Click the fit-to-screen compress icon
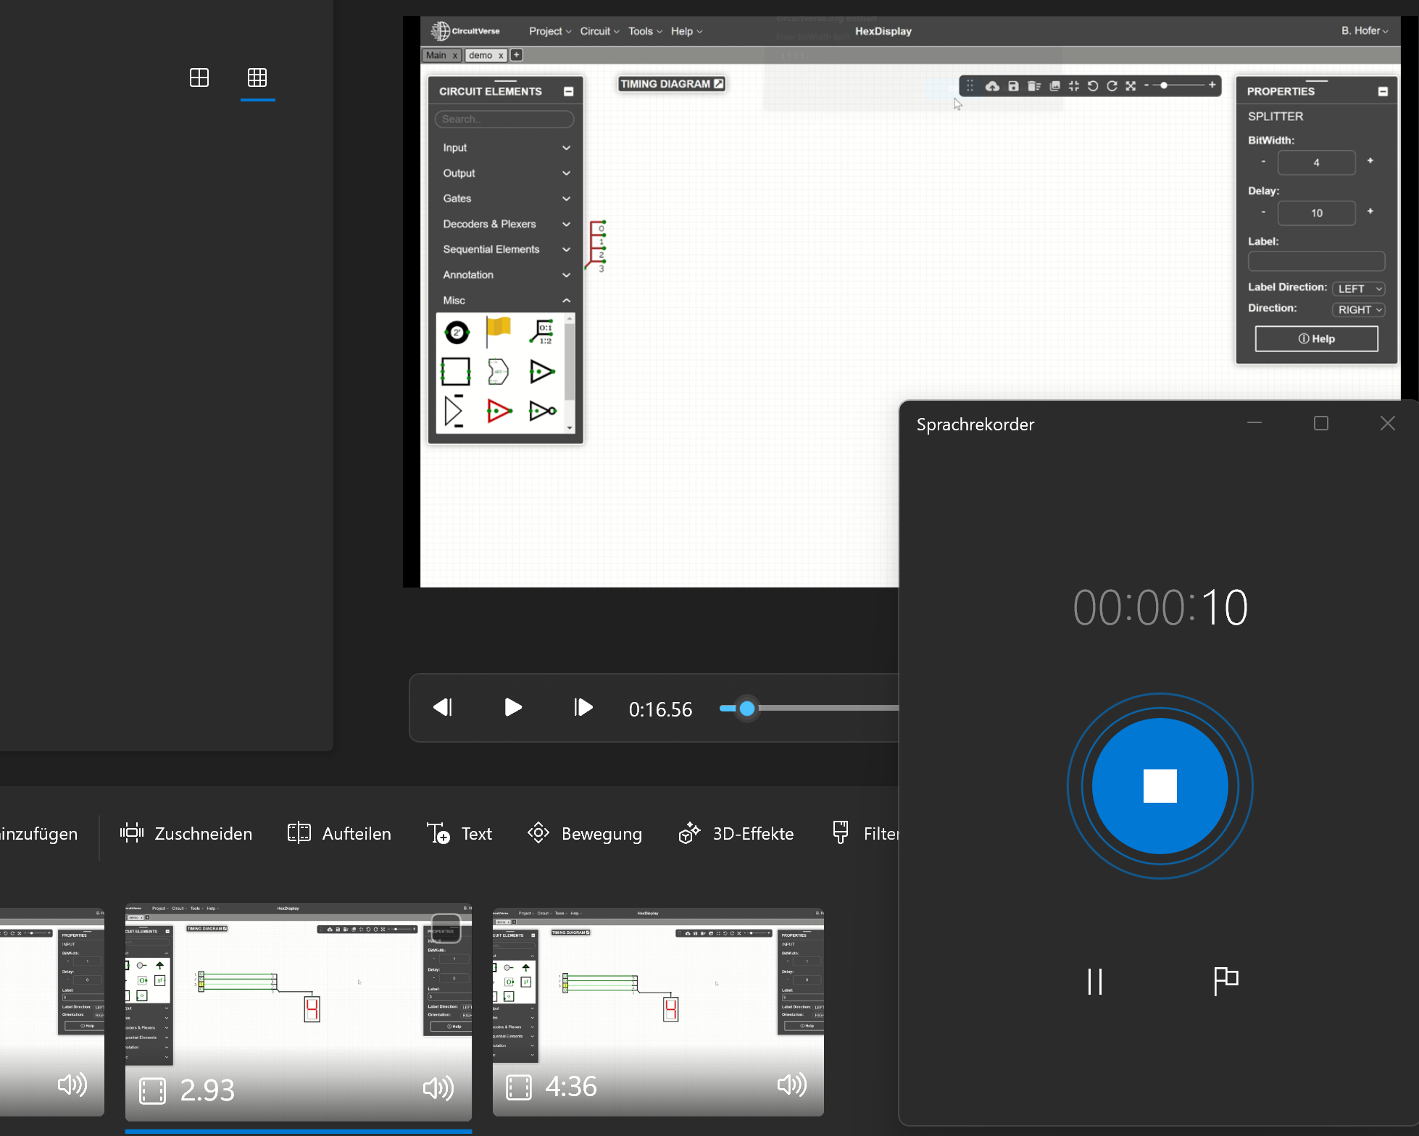Viewport: 1419px width, 1136px height. point(1074,85)
